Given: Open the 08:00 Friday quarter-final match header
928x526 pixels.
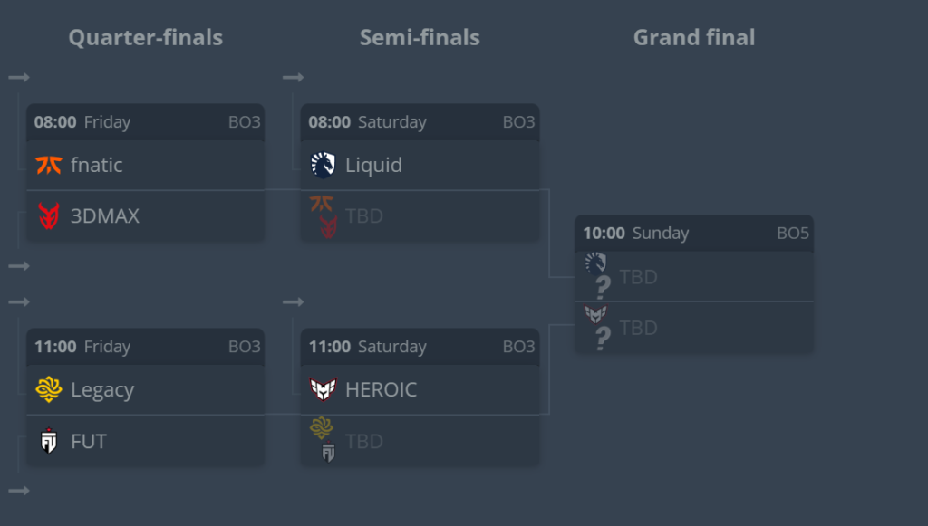Looking at the screenshot, I should click(145, 122).
